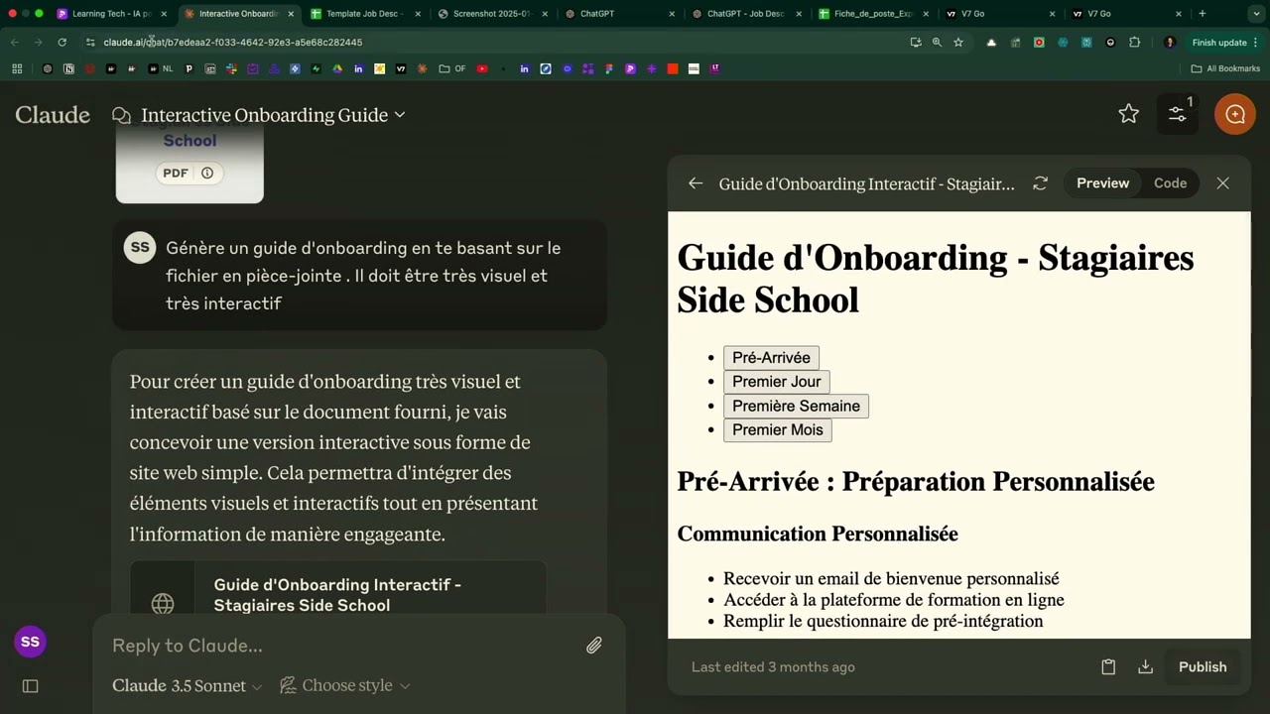Click PDF info icon on attachment
1270x714 pixels.
(x=207, y=173)
